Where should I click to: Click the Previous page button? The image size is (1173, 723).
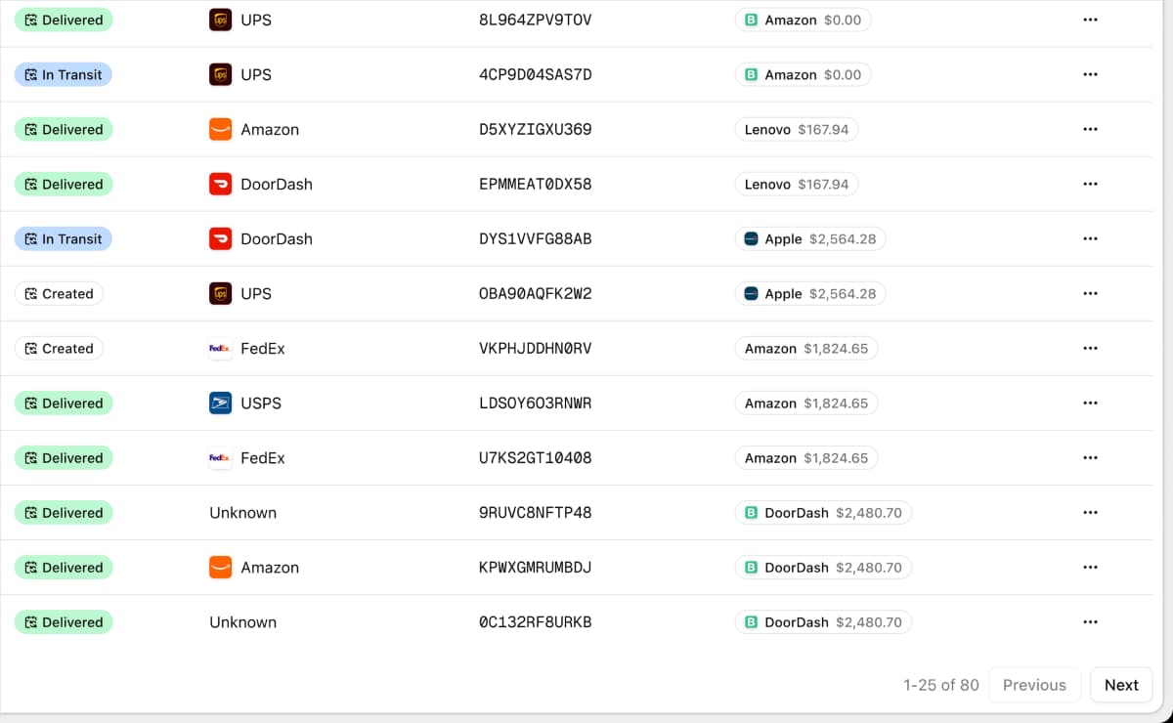(x=1033, y=685)
